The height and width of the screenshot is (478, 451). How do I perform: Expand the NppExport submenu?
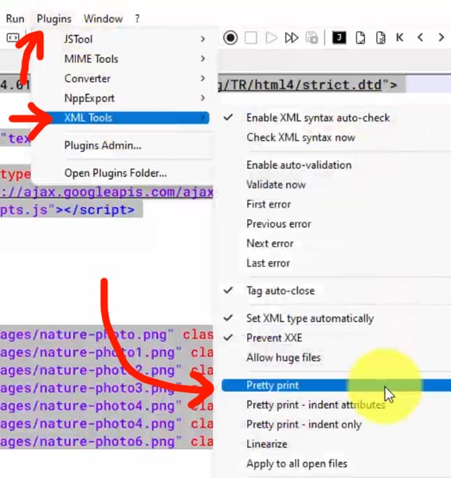click(x=134, y=98)
